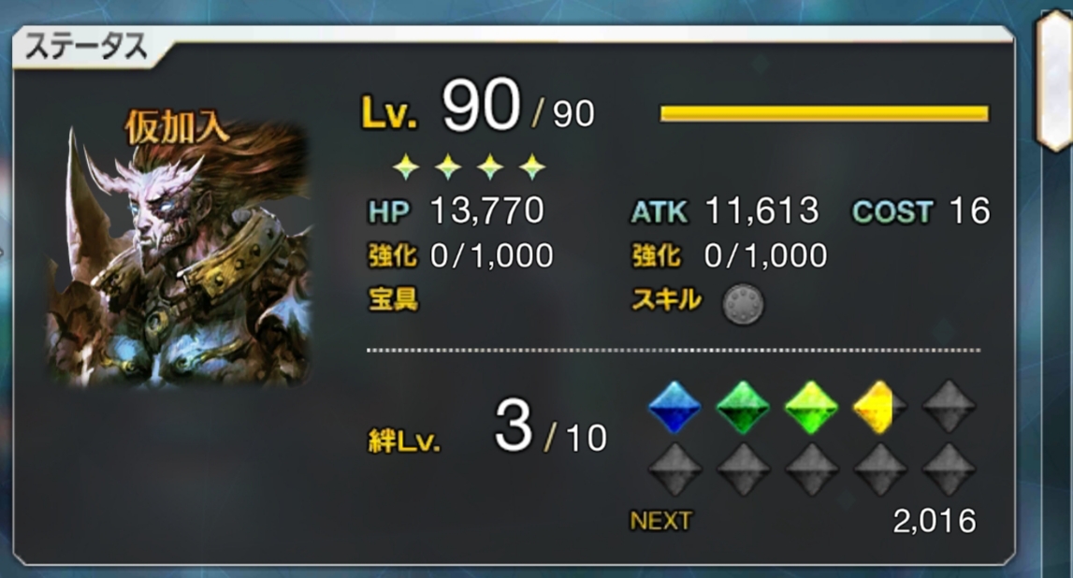Click the fourth rarity star

(531, 166)
